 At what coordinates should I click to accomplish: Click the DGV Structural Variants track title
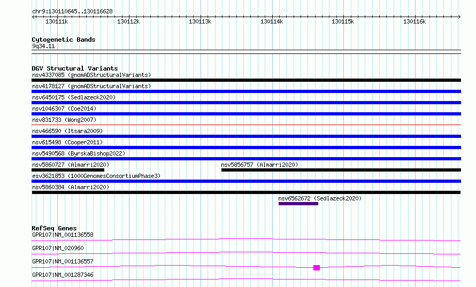coord(75,68)
